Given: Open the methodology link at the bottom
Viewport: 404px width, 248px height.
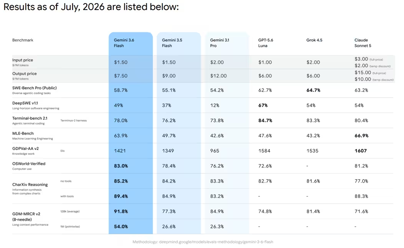Looking at the screenshot, I should 203,242.
